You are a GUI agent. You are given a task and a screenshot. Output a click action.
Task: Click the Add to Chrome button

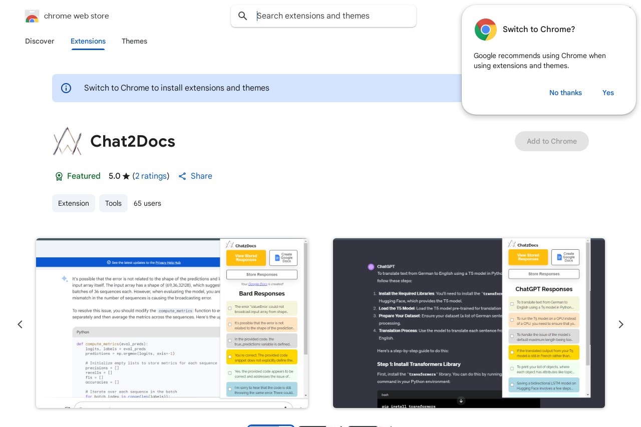click(552, 141)
